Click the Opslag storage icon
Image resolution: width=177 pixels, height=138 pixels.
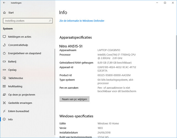pos(4,70)
